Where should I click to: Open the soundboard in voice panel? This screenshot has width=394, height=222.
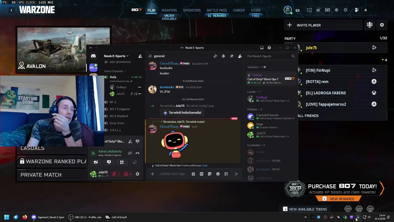tap(135, 162)
